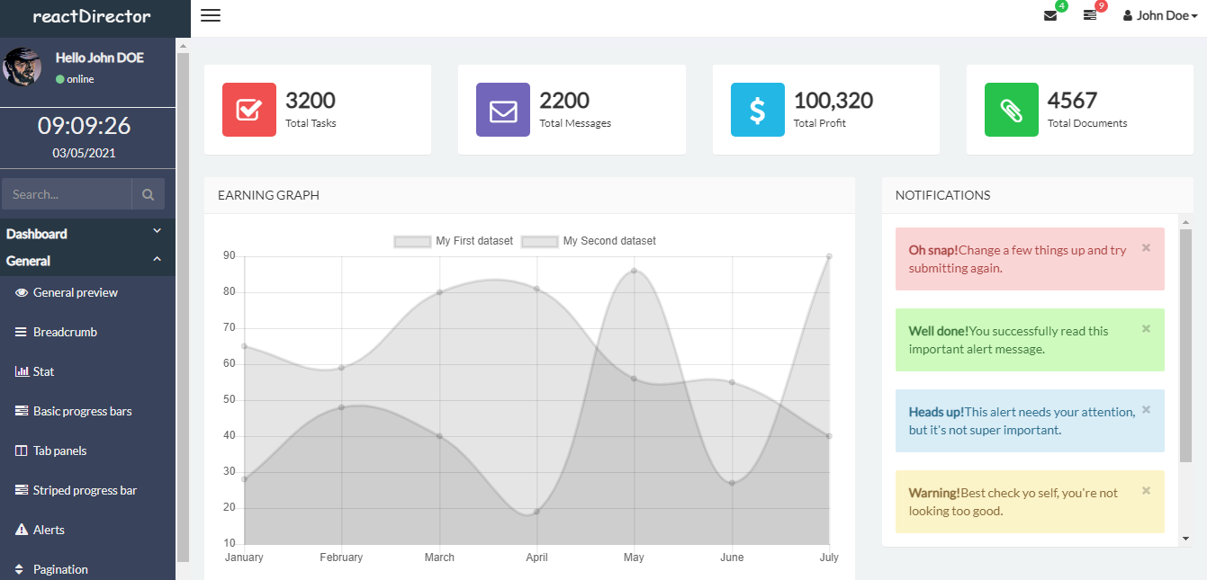Click the purple Total Messages envelope icon

503,110
